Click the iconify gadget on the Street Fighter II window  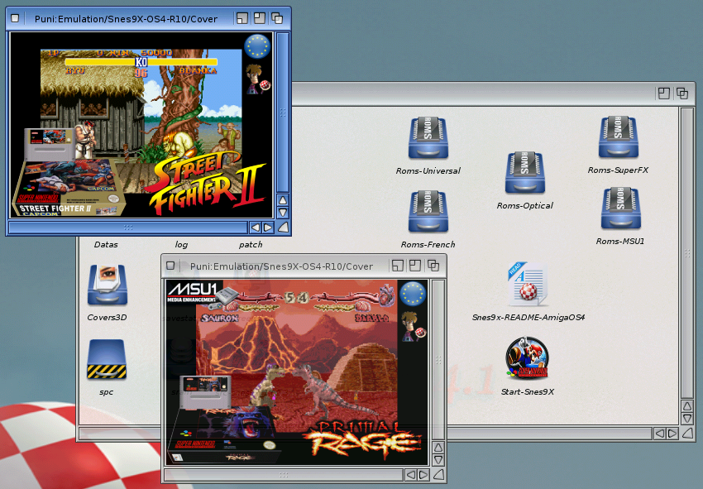pos(242,17)
